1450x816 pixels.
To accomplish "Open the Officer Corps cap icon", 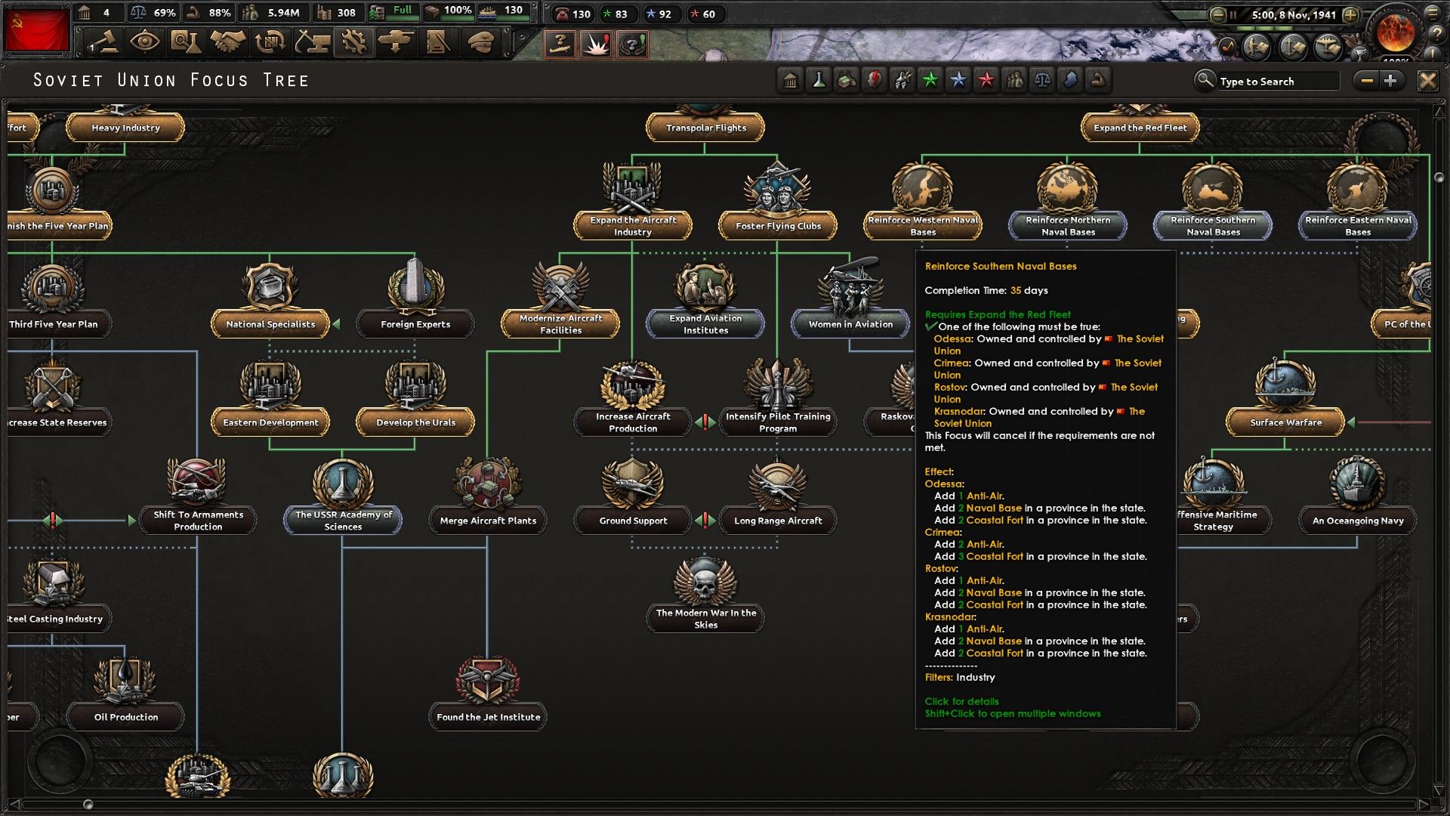I will 480,42.
